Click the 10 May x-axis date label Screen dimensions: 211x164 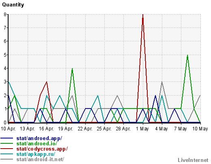click(x=200, y=129)
